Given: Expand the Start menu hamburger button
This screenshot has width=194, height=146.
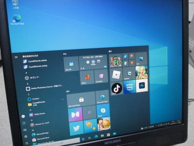Looking at the screenshot, I should click(x=16, y=57).
